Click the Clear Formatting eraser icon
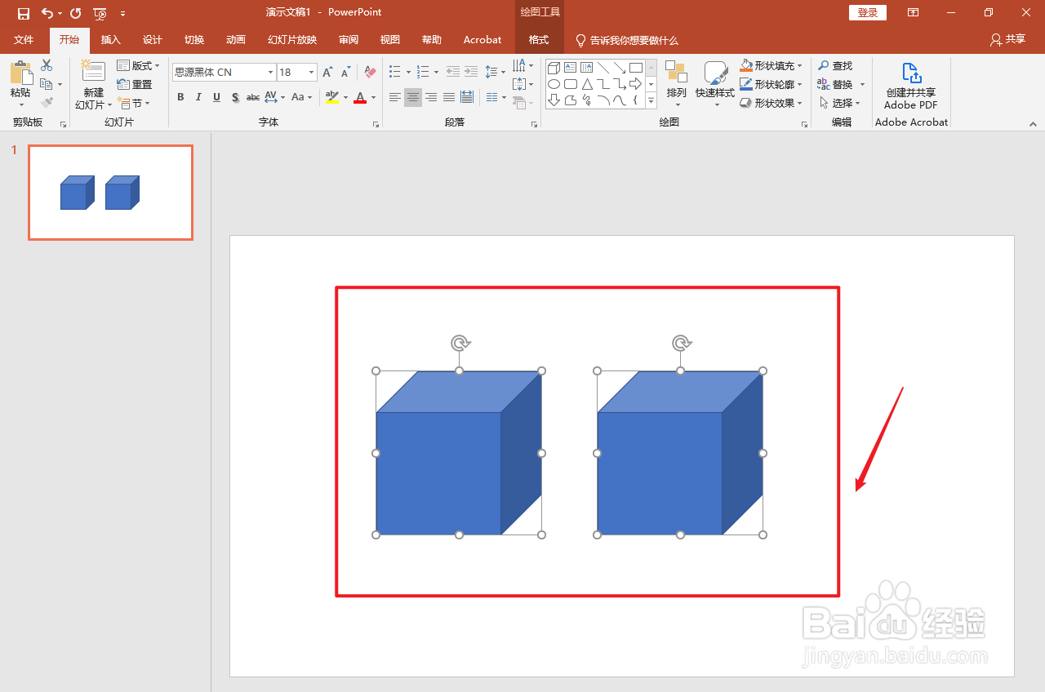 point(370,73)
